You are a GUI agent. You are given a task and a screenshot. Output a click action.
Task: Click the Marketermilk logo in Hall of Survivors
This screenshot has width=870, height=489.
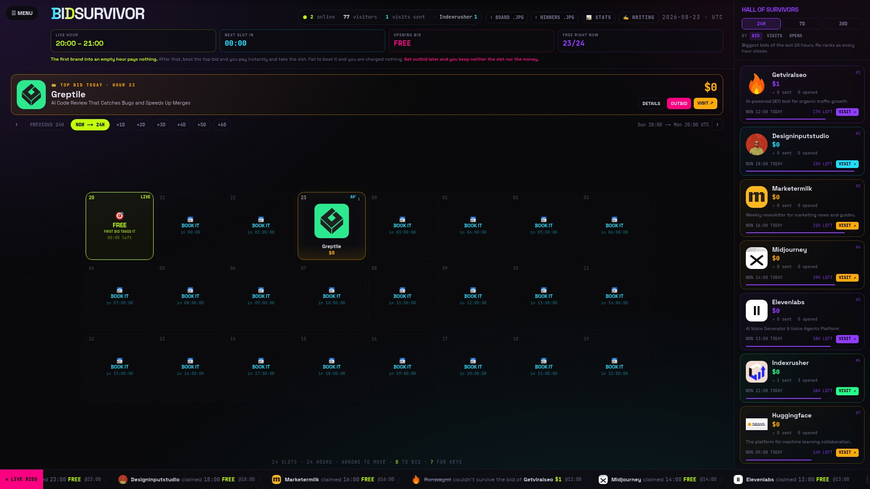pyautogui.click(x=757, y=197)
